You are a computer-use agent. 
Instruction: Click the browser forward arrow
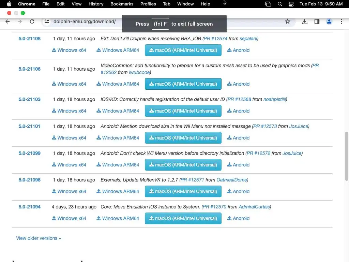tap(20, 21)
